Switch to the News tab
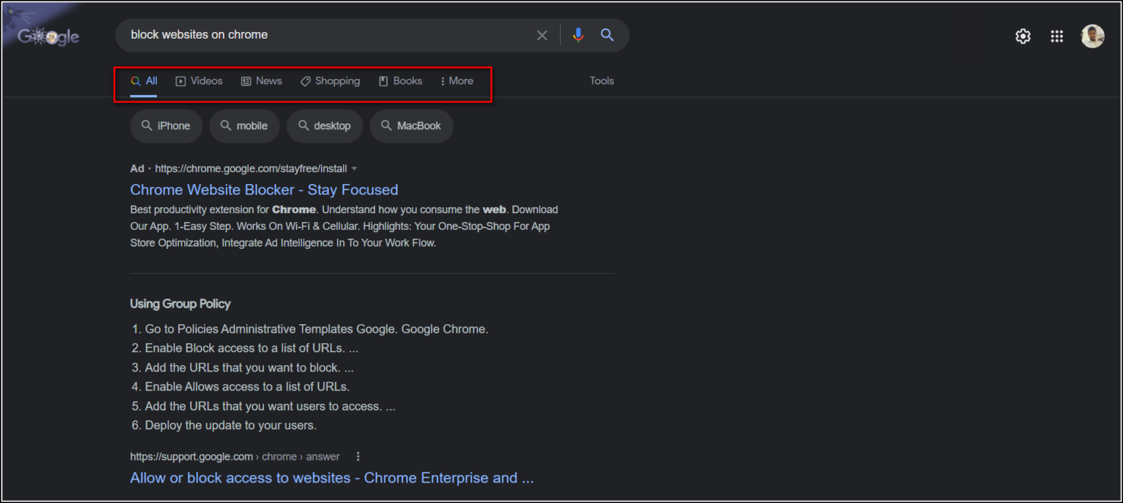 click(261, 81)
